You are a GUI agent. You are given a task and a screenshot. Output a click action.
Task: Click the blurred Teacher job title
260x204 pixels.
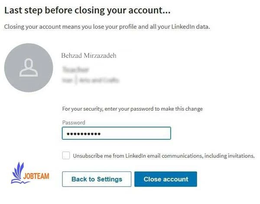pos(75,69)
